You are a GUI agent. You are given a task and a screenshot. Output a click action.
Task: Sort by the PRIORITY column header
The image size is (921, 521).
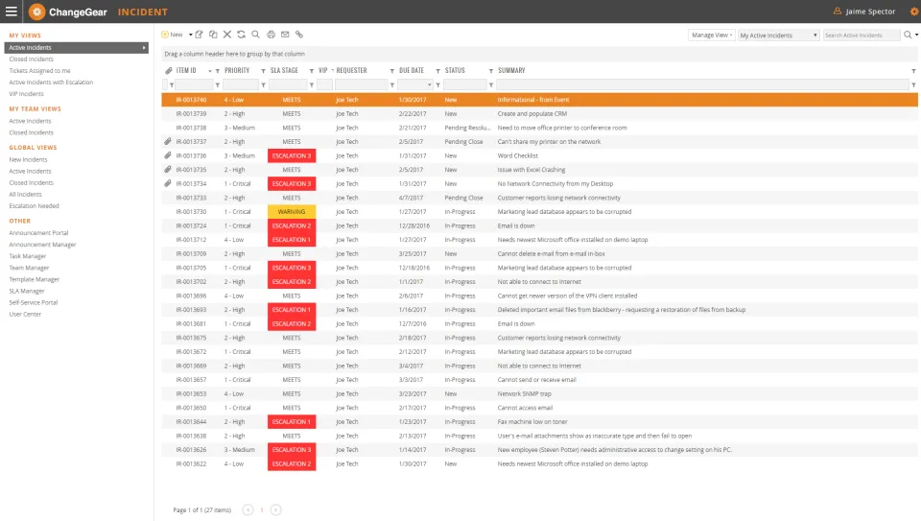[237, 70]
